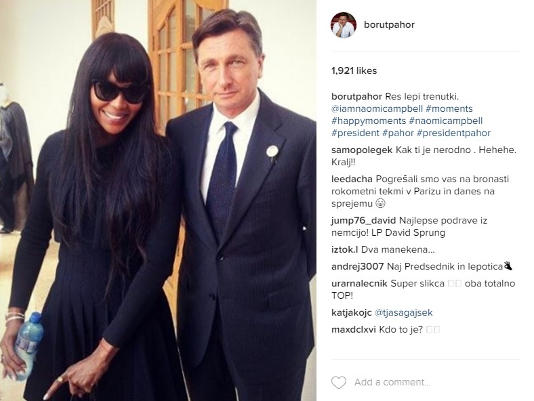
Task: Open the #moments hashtag
Action: 449,108
